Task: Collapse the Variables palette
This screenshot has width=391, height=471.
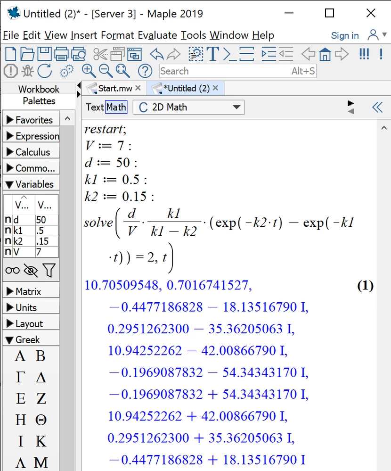Action: point(31,184)
